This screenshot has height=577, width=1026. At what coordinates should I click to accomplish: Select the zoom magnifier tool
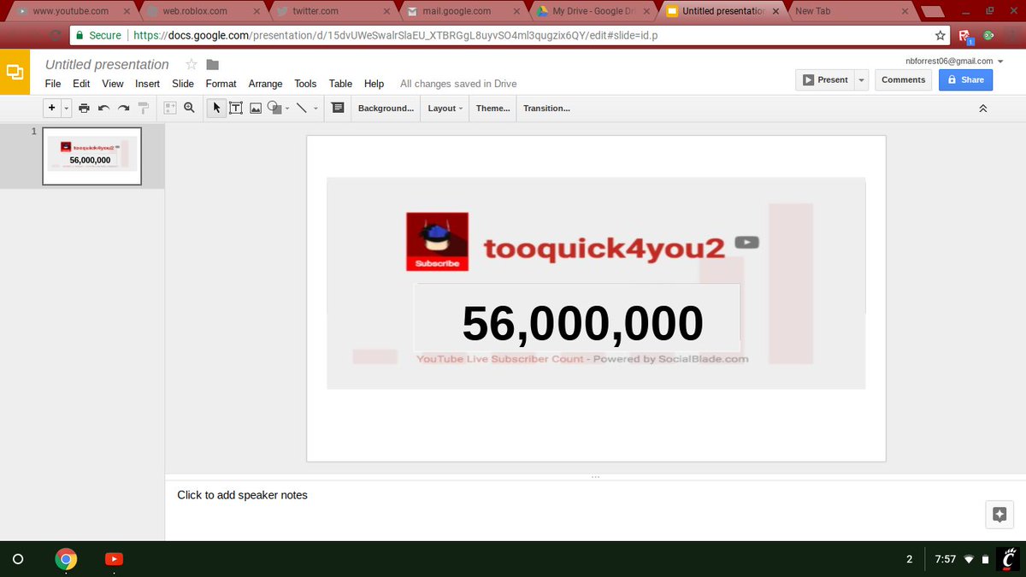[x=189, y=108]
